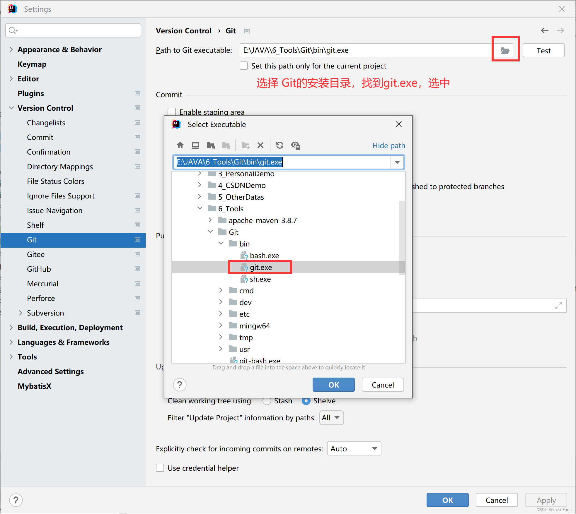Expand Appearance & Behavior section
This screenshot has width=576, height=514.
tap(11, 49)
